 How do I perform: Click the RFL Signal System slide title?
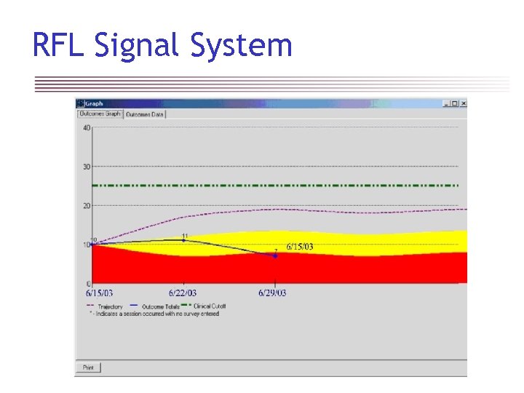coord(162,46)
